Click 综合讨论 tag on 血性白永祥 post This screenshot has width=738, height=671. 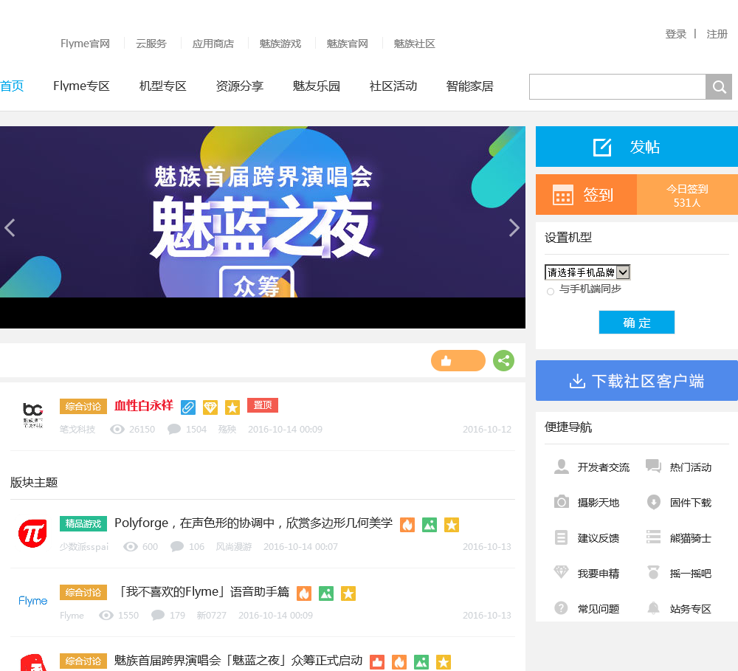coord(83,407)
